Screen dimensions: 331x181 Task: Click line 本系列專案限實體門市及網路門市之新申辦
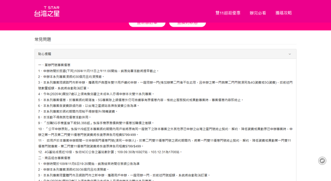click(x=124, y=175)
